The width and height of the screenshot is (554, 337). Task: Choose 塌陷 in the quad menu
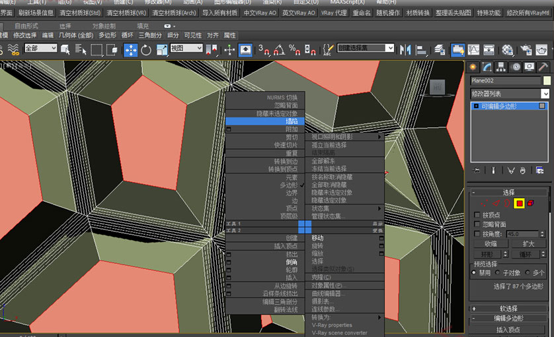point(265,121)
